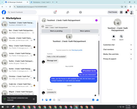Open the account profile avatar menu
137x109 pixels.
pos(132,12)
